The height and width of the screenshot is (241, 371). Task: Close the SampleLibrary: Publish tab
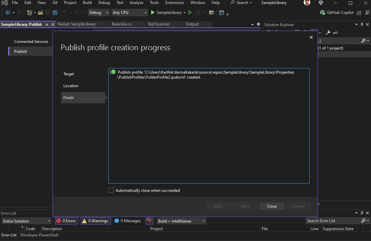[x=53, y=24]
